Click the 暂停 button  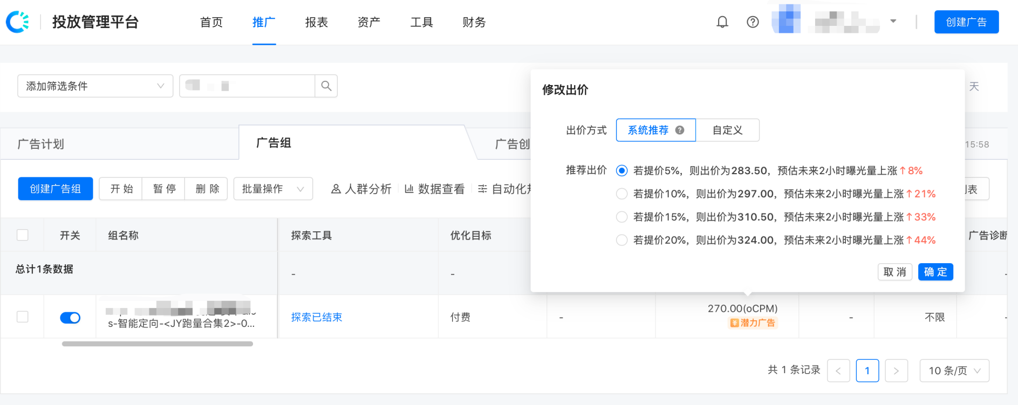163,189
